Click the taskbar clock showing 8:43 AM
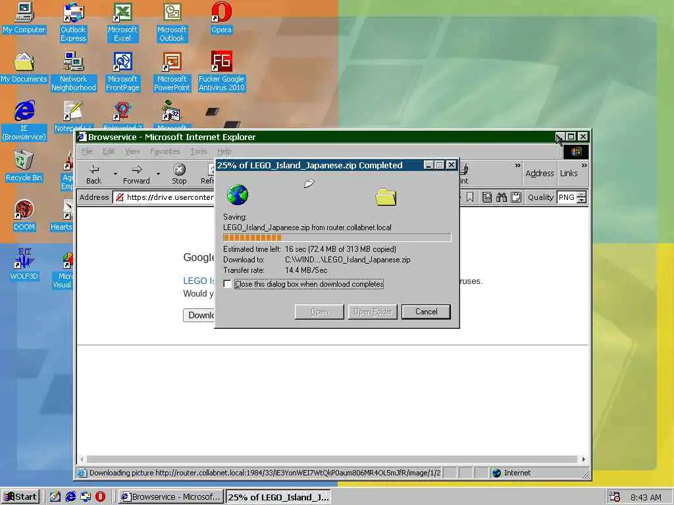 click(646, 497)
